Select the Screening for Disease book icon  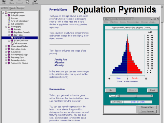pos(9,63)
